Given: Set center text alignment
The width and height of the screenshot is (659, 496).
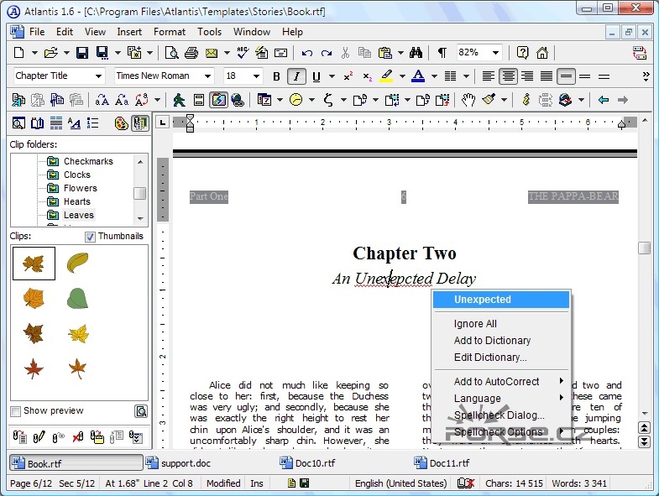Looking at the screenshot, I should tap(508, 76).
